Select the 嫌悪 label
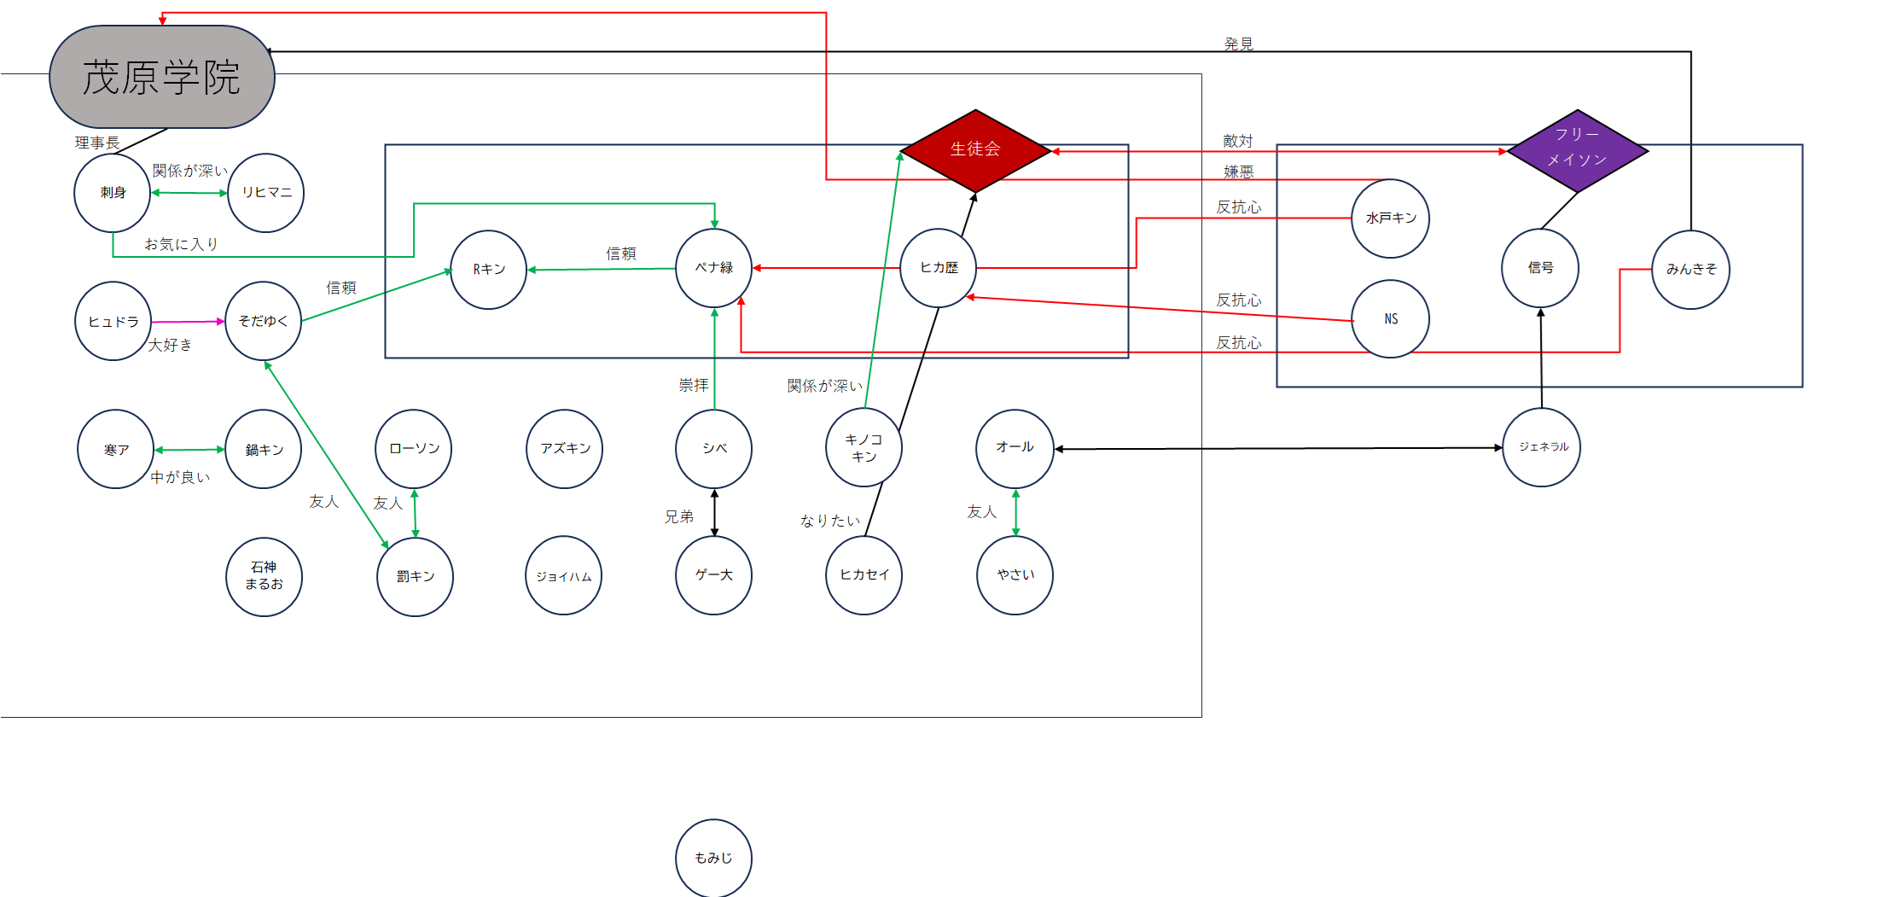The width and height of the screenshot is (1878, 897). (1239, 172)
